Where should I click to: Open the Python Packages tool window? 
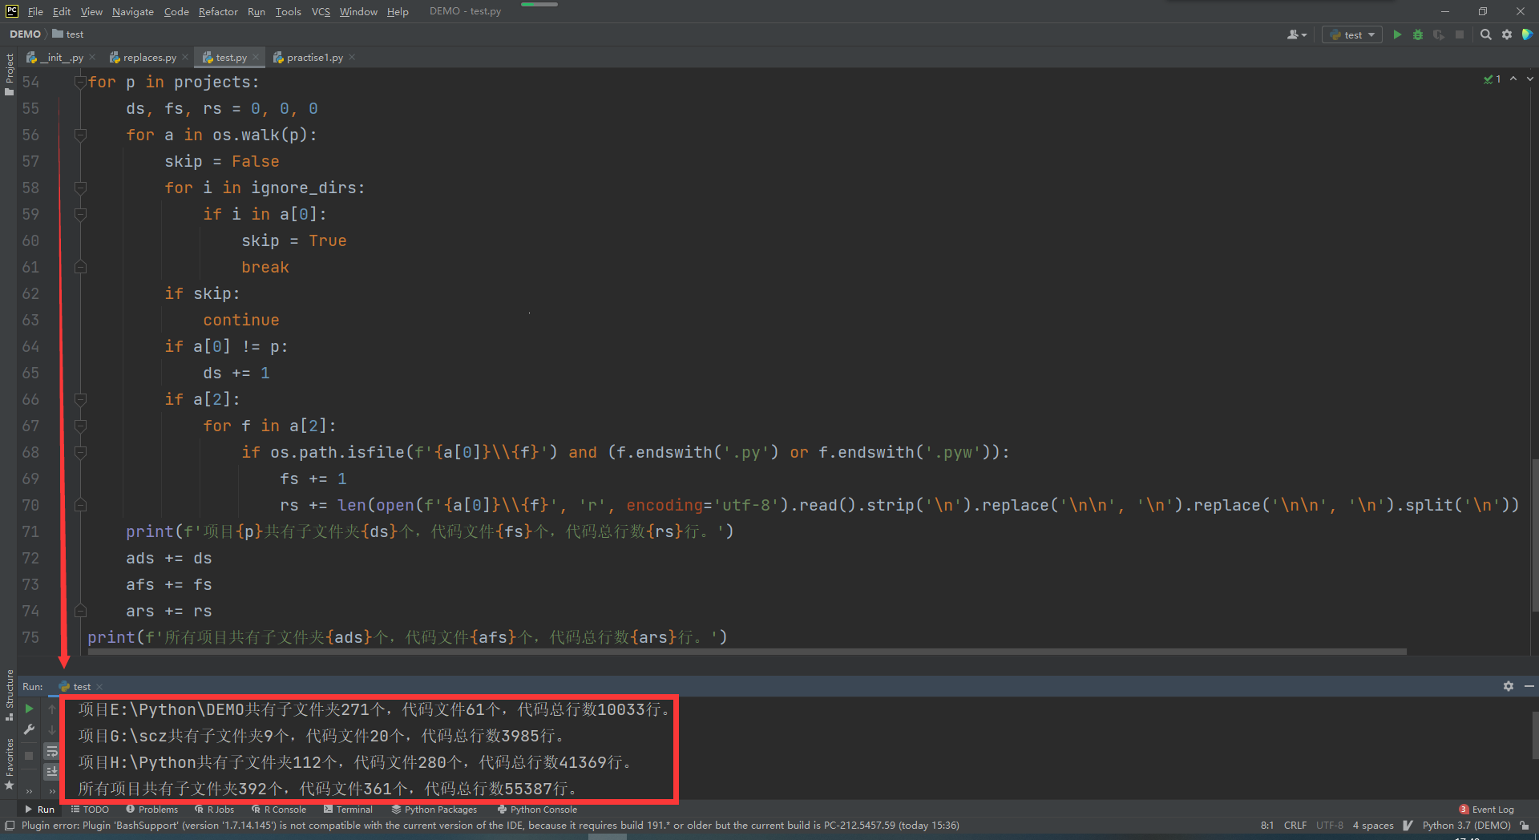point(434,810)
